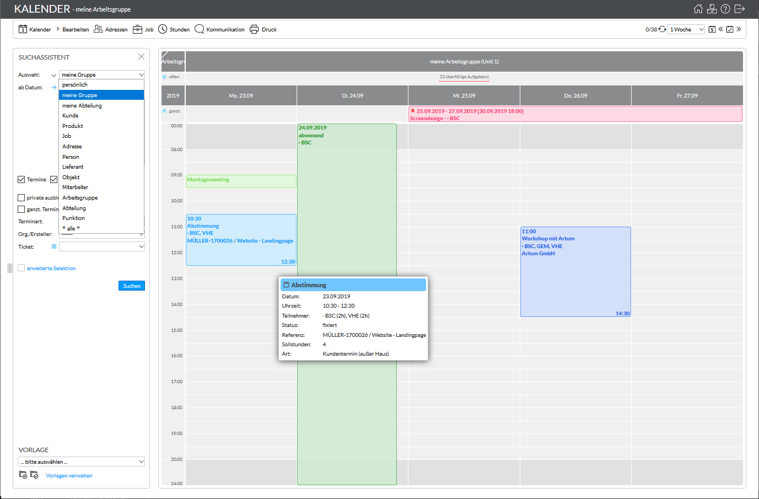759x499 pixels.
Task: Choose Lieferant from the dropdown list
Action: coord(101,167)
